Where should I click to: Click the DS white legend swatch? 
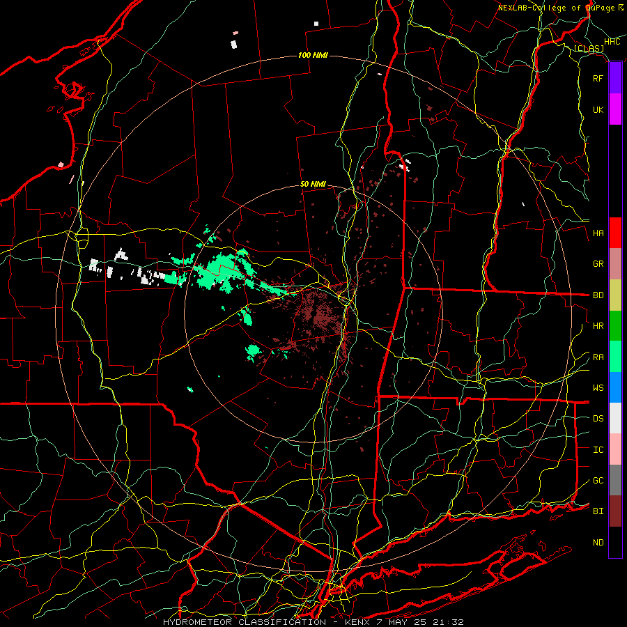[x=615, y=418]
